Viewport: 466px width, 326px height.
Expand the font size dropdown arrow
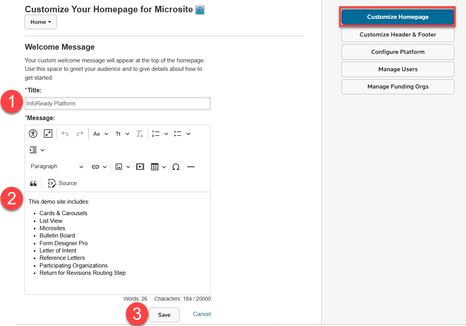107,134
